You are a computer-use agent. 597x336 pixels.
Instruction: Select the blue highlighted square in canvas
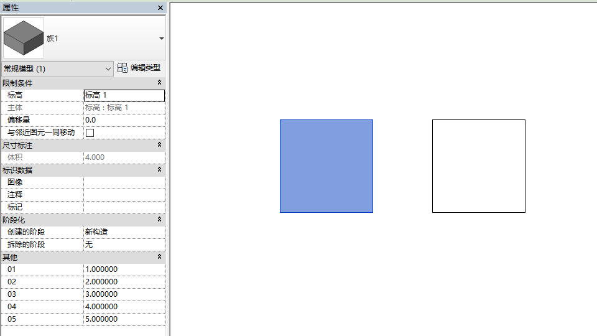326,166
